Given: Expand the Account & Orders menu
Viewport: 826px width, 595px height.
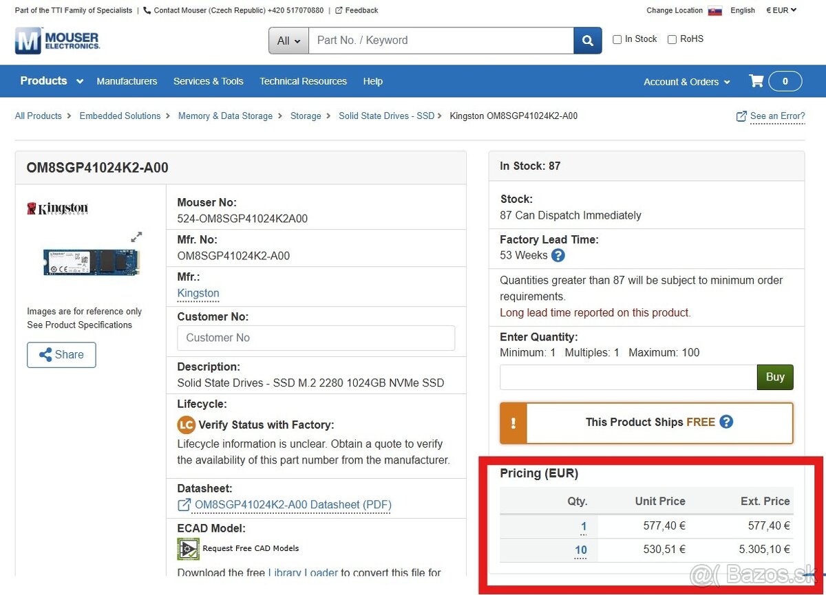Looking at the screenshot, I should (687, 82).
